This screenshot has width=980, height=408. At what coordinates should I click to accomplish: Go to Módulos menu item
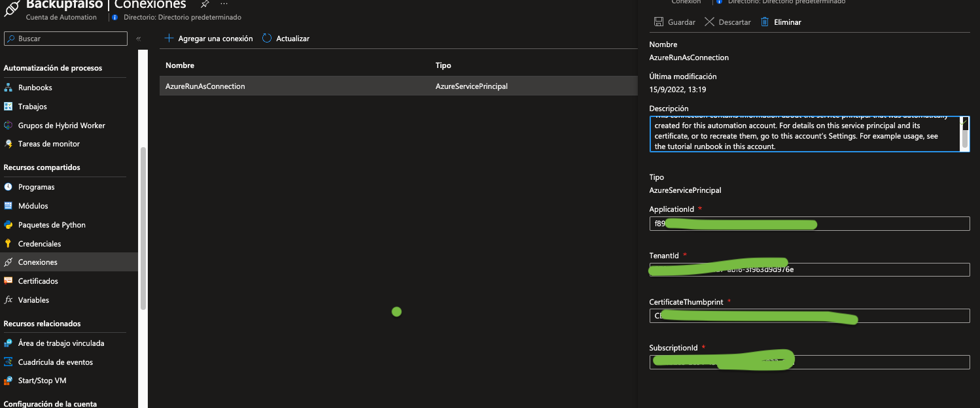click(33, 206)
